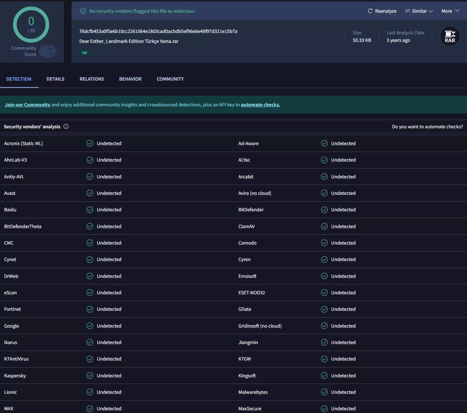The height and width of the screenshot is (413, 467).
Task: Go to the Behavior tab
Action: click(130, 79)
